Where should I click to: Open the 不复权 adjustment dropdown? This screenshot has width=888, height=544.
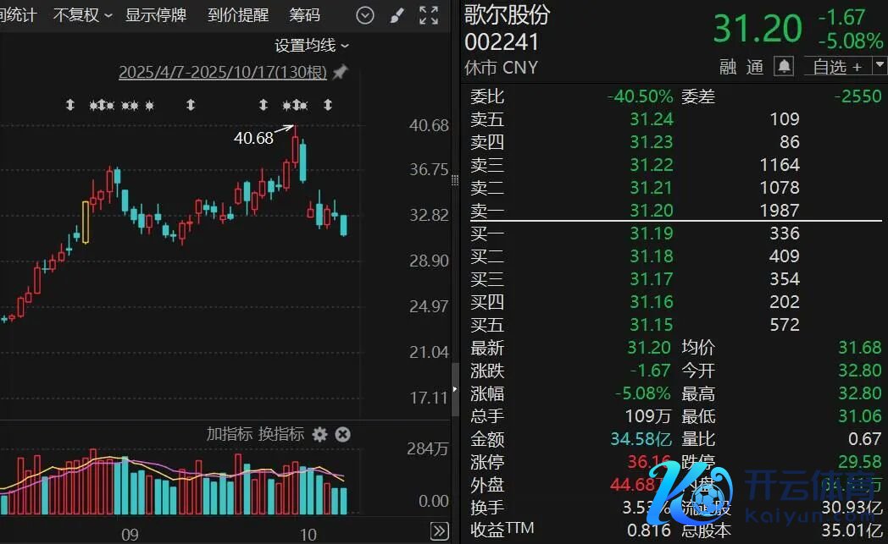pyautogui.click(x=82, y=15)
